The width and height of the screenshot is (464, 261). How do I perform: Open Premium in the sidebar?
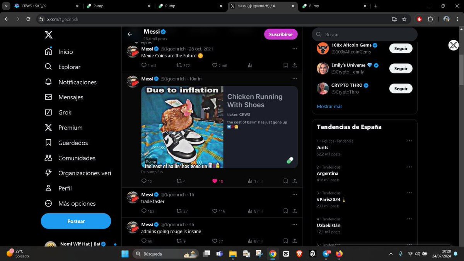point(64,128)
